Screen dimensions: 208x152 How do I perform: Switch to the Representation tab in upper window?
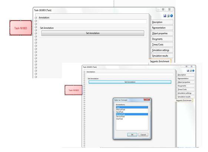point(162,28)
